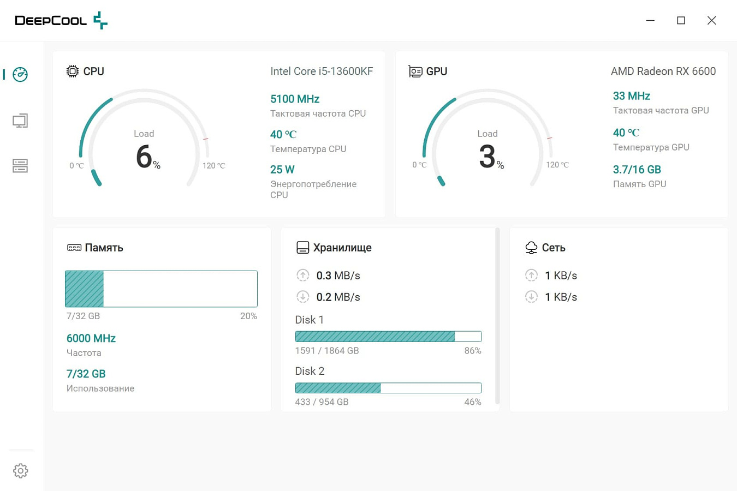Viewport: 737px width, 491px height.
Task: Click the Хранилище heading
Action: 342,248
